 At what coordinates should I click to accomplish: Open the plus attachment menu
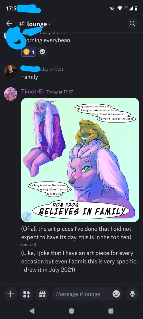11,294
